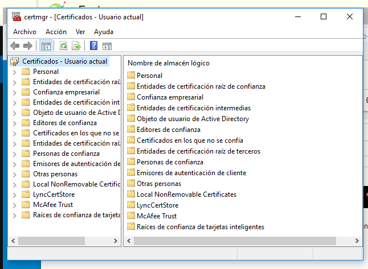Select Personas de confianza in the tree

pos(66,154)
